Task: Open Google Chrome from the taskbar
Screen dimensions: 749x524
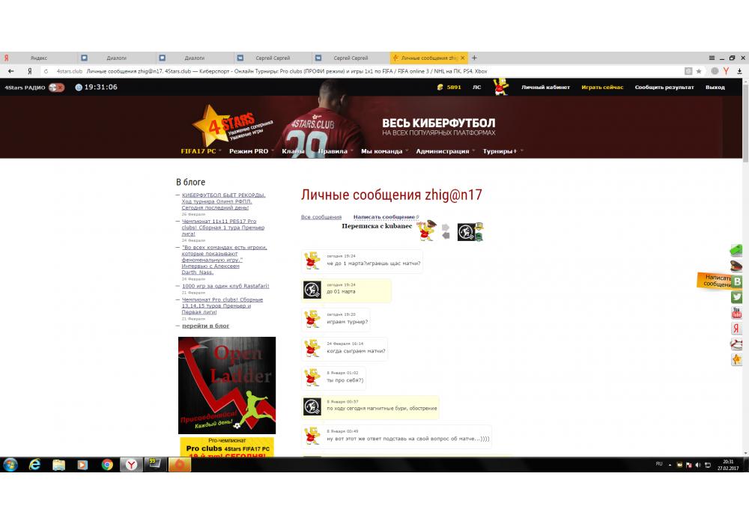Action: click(107, 465)
